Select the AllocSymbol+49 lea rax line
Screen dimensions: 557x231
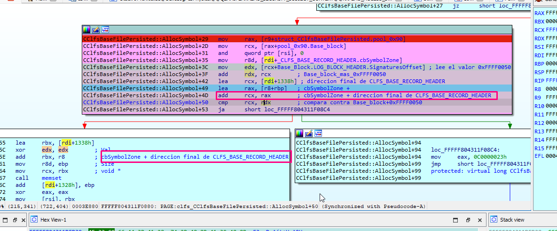point(297,88)
